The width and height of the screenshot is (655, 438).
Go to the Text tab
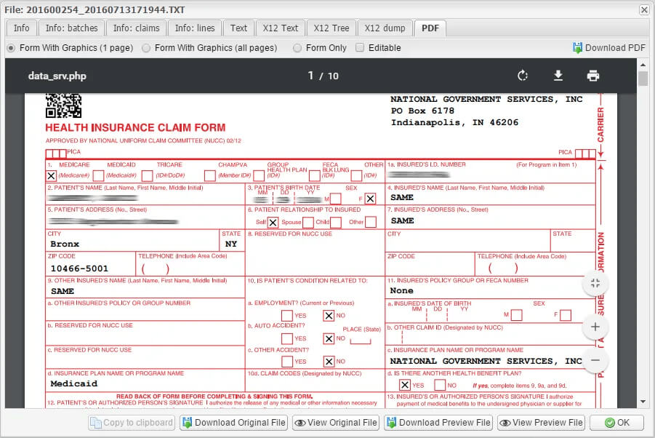tap(238, 28)
